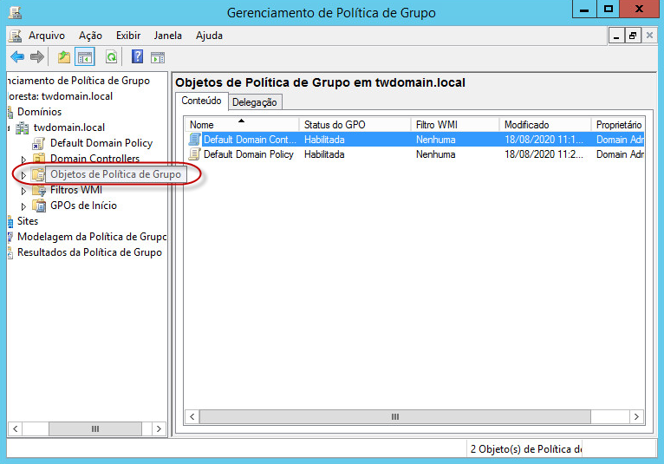Image resolution: width=664 pixels, height=464 pixels.
Task: Click the tree pane horizontal scrollbar thumb
Action: (95, 428)
